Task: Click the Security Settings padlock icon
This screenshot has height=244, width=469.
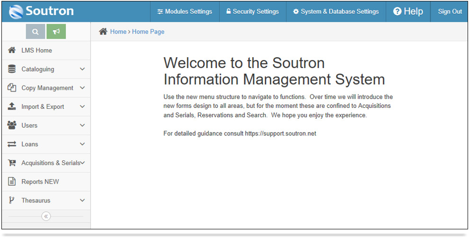Action: (228, 11)
